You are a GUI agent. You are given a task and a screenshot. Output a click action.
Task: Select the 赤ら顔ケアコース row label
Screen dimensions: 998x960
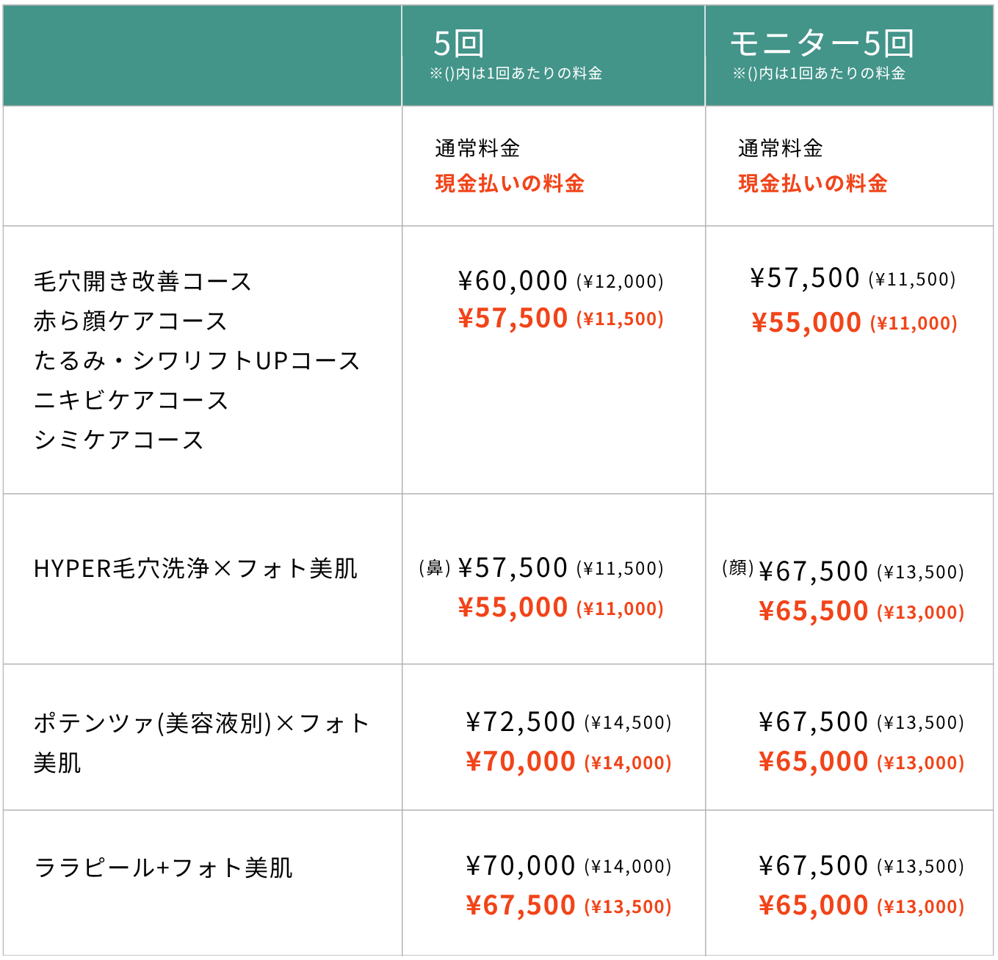[131, 321]
